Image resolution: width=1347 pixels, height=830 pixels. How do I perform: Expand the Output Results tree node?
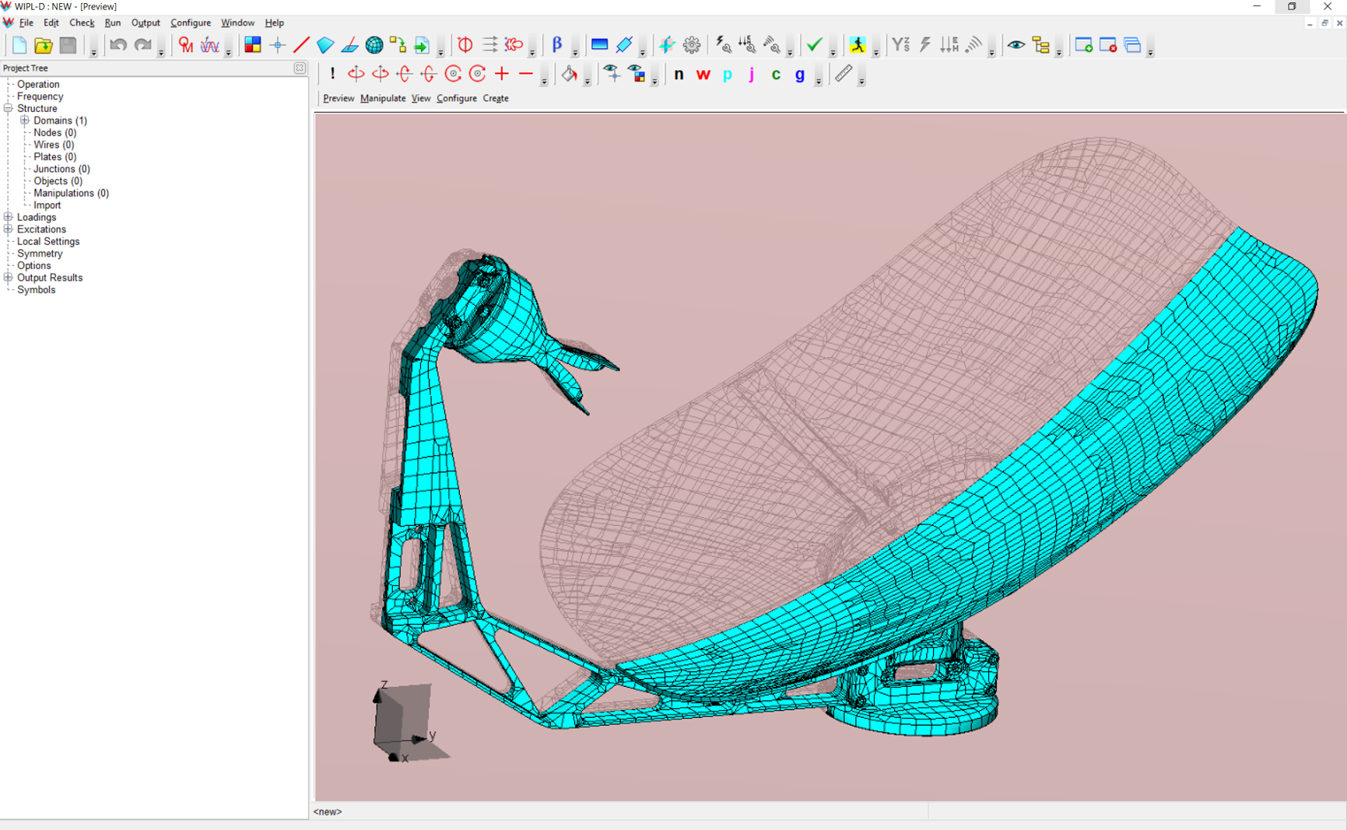9,278
